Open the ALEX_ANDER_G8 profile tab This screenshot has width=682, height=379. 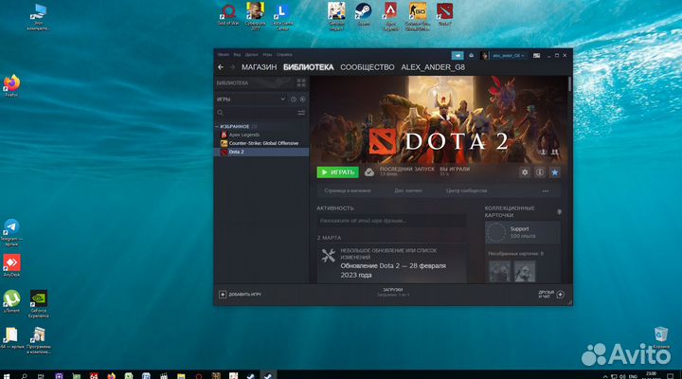433,67
